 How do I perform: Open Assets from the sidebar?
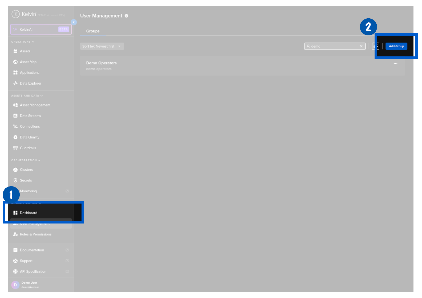pos(25,51)
